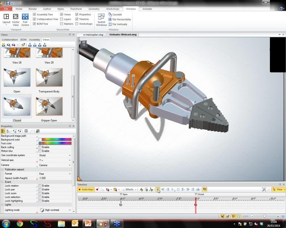Select the Auto-Keys toggle in the Timeline
This screenshot has width=286, height=228.
86,189
